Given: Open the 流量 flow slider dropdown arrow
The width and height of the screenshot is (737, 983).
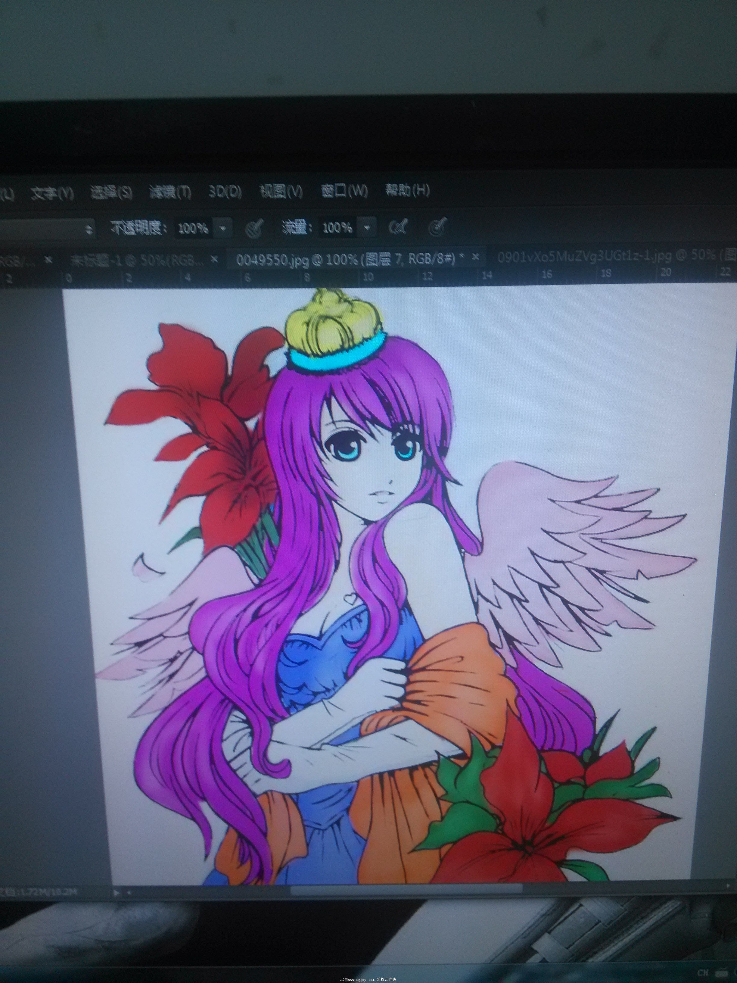Looking at the screenshot, I should tap(367, 228).
